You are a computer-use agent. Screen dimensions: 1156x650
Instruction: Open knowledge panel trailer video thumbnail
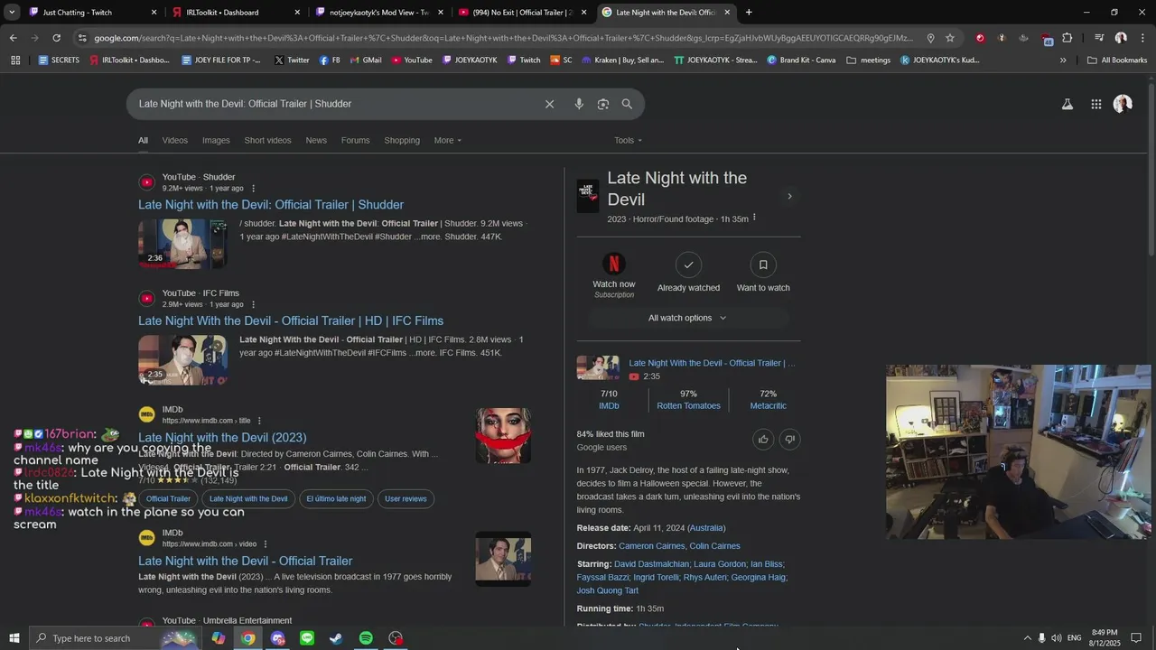click(598, 368)
